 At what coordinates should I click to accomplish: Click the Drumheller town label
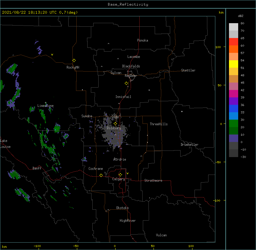189,145
